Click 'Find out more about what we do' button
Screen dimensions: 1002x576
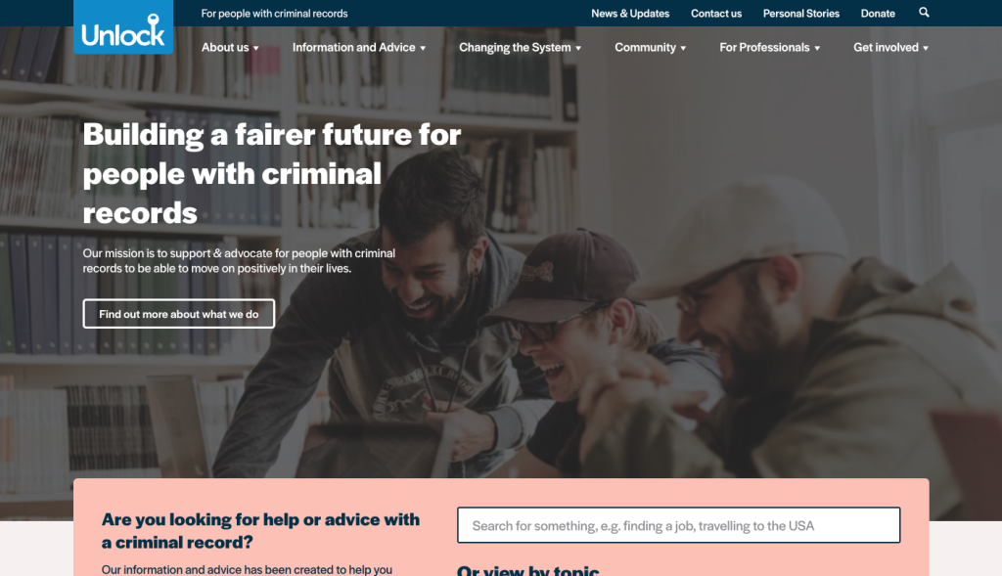[x=179, y=314]
